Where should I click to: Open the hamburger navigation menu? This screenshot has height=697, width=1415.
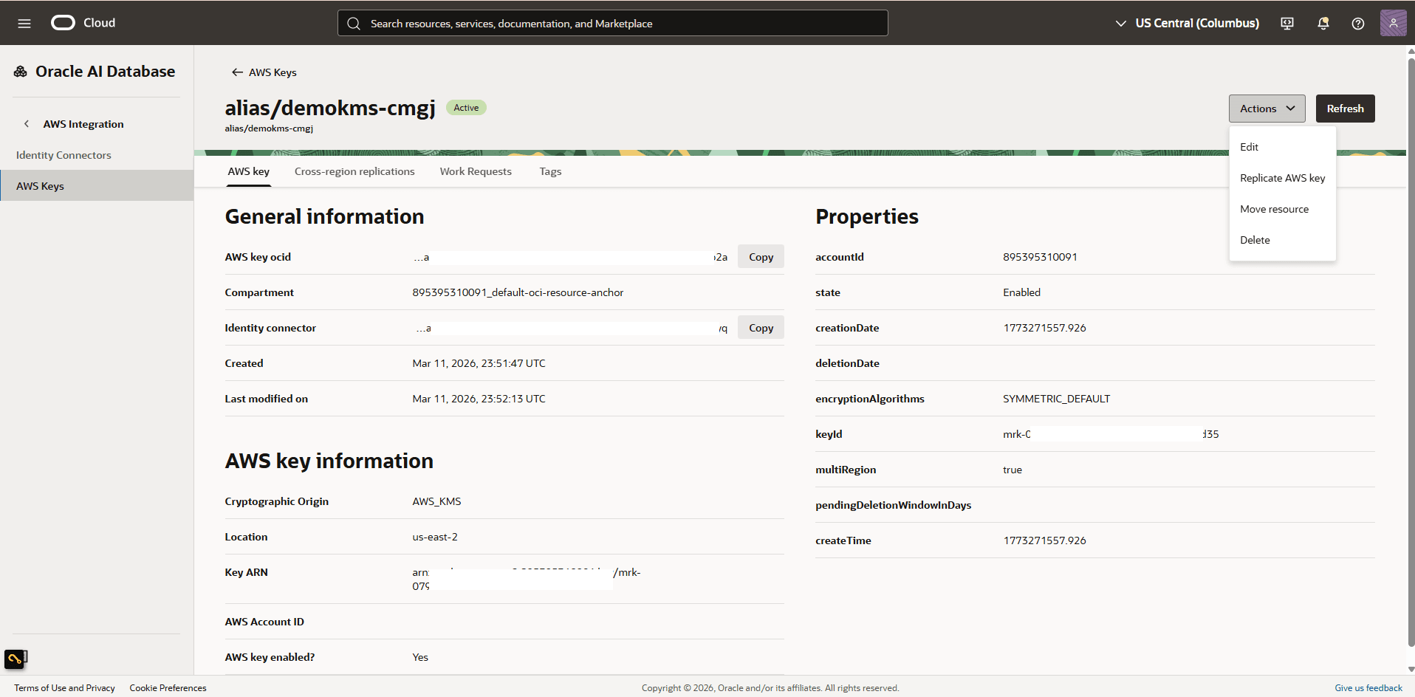[24, 23]
